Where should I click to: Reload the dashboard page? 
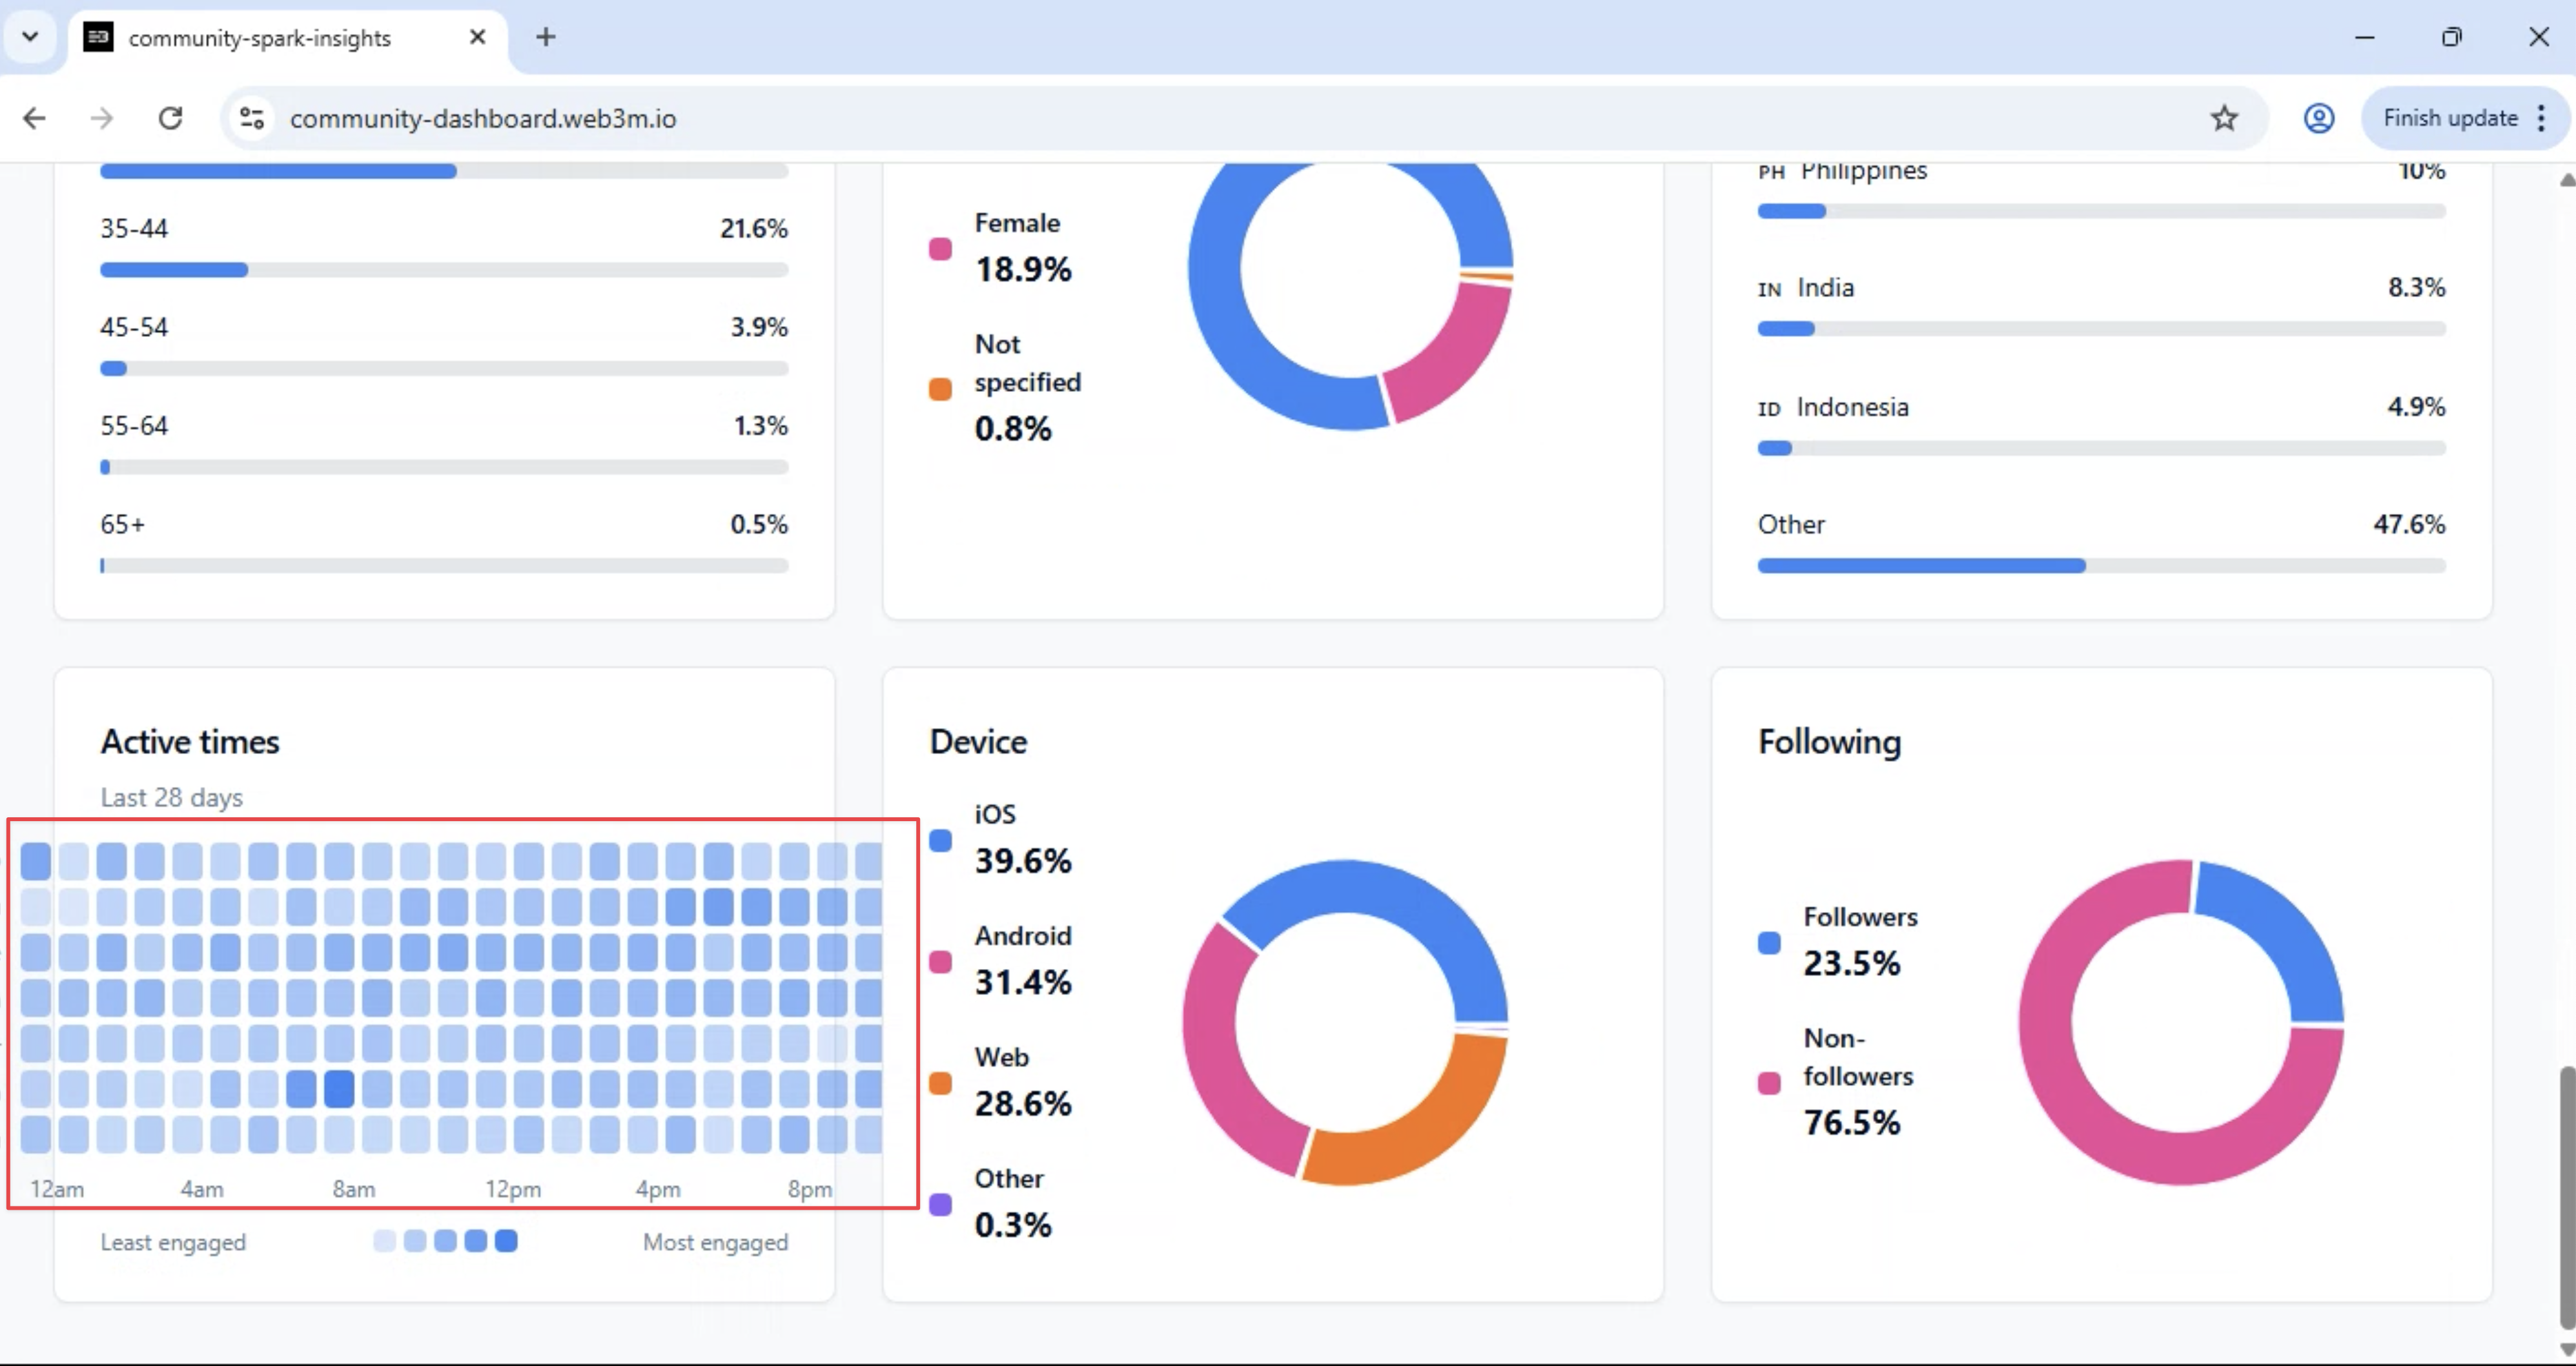171,118
